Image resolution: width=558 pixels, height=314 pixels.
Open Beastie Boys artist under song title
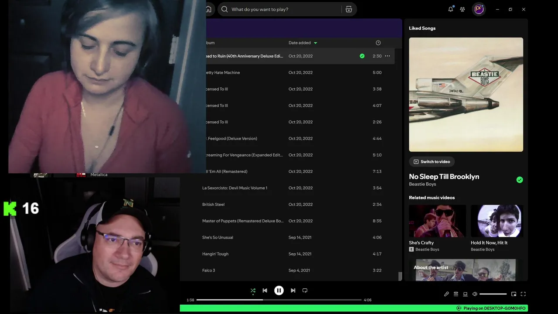422,184
